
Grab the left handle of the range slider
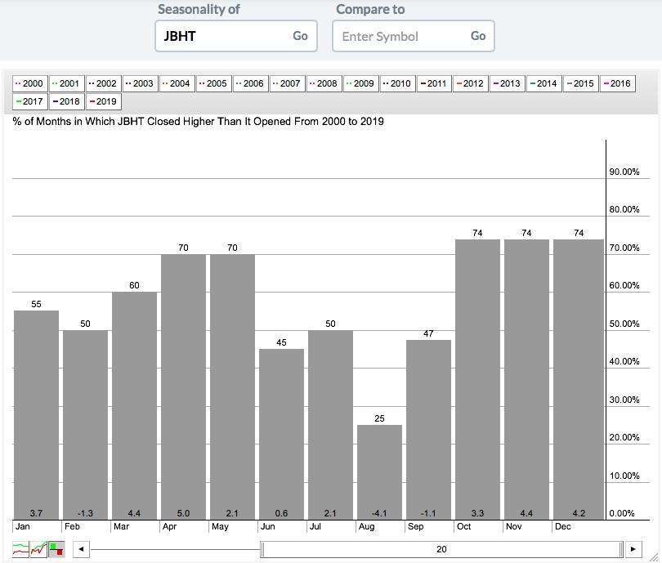pos(262,549)
